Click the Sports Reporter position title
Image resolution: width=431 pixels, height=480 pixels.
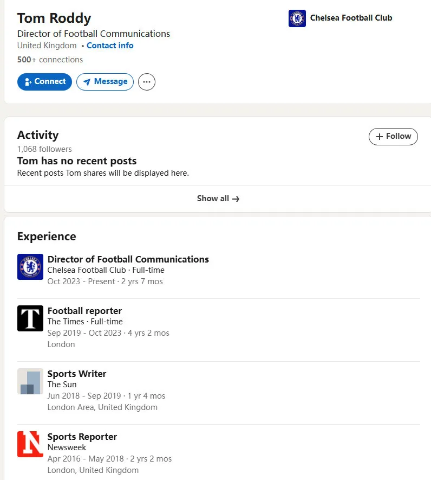click(x=82, y=437)
